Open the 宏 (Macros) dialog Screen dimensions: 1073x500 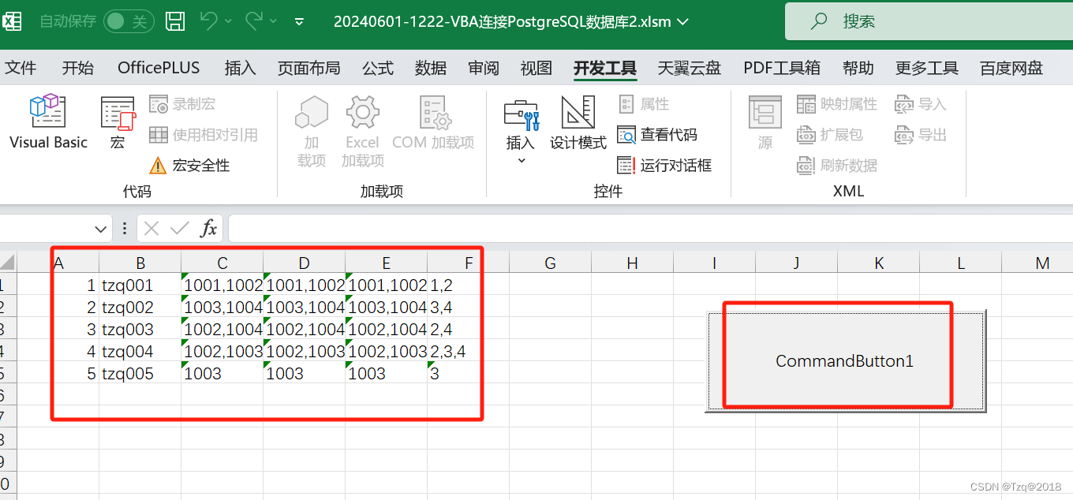coord(117,122)
